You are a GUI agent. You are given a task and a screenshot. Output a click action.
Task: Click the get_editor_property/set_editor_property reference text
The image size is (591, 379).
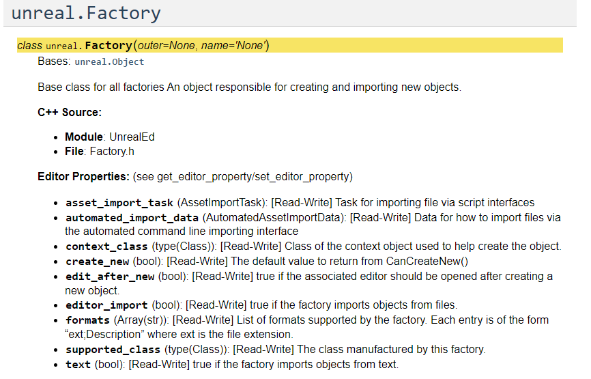click(255, 177)
